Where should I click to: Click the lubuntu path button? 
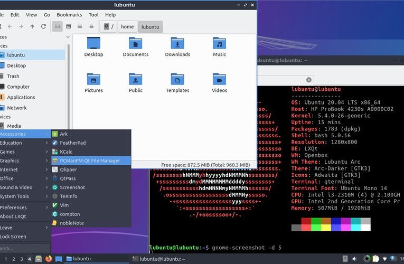150,27
